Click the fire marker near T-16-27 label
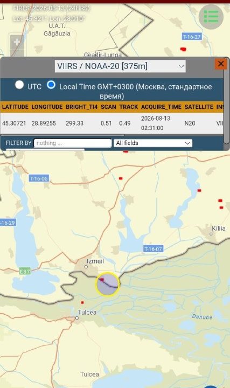This screenshot has width=230, height=388. click(x=183, y=49)
